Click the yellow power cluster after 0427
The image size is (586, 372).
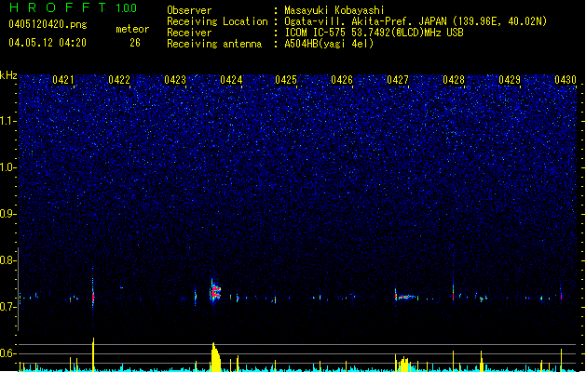coord(403,364)
